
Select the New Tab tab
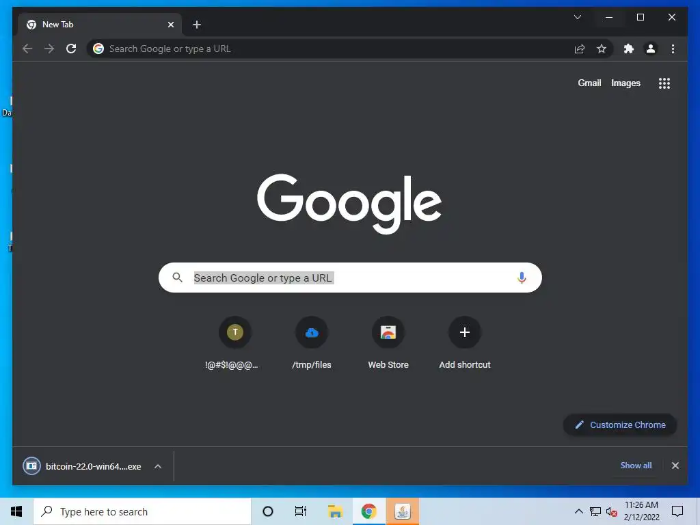pyautogui.click(x=100, y=25)
